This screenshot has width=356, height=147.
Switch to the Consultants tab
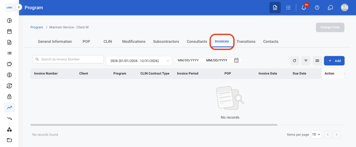pyautogui.click(x=197, y=41)
